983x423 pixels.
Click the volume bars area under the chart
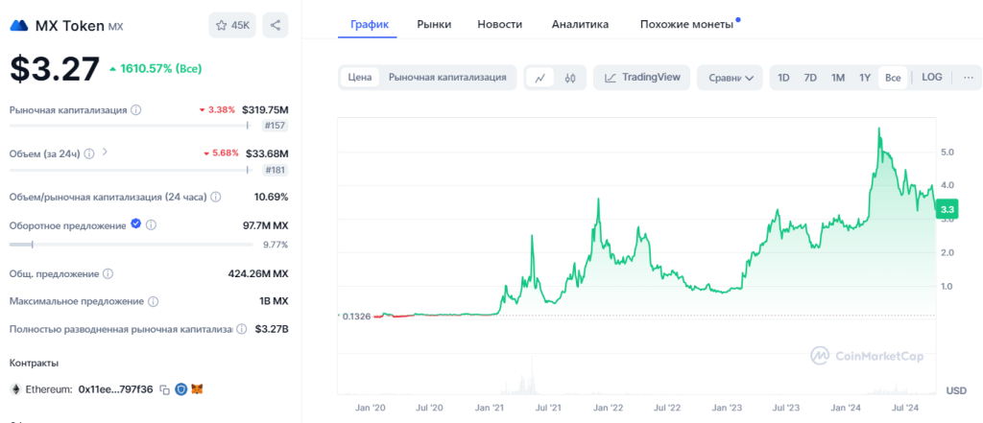click(x=636, y=375)
